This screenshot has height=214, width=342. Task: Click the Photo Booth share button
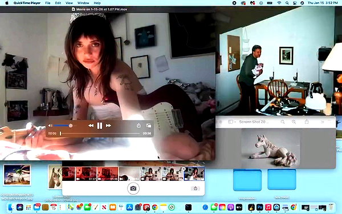pos(196,188)
